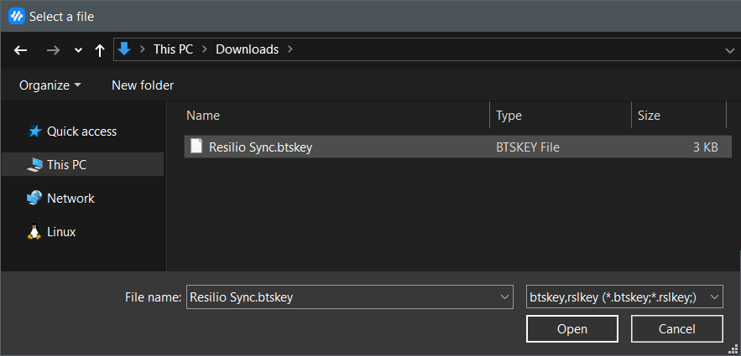
Task: Click the Quick access star icon
Action: click(x=34, y=131)
